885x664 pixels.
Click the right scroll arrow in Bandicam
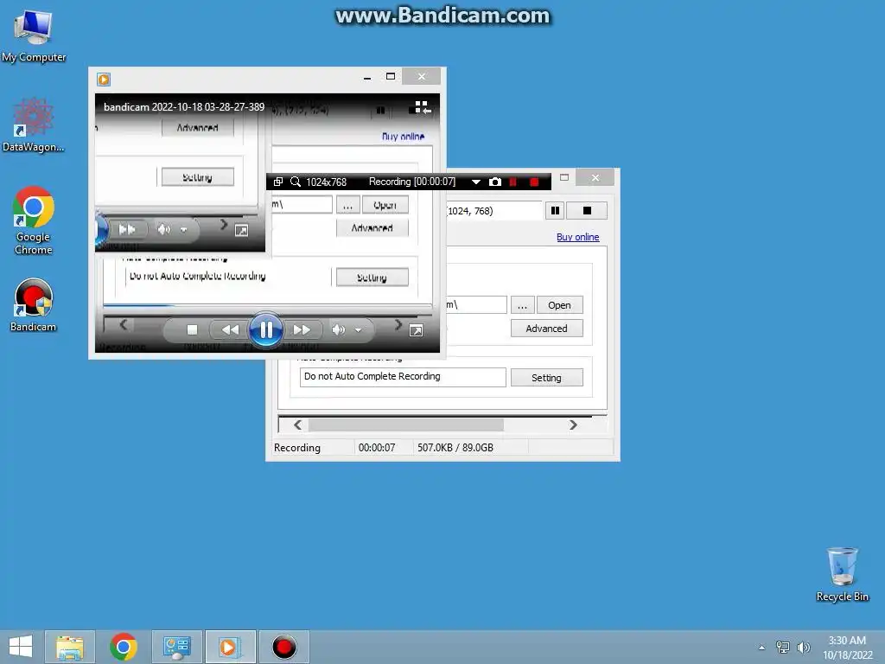click(x=573, y=425)
